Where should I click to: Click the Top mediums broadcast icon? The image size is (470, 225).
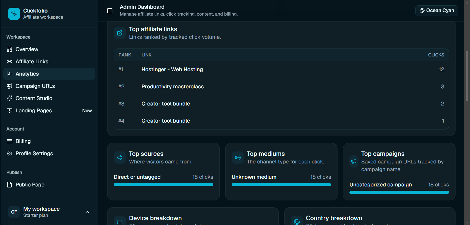(x=238, y=158)
